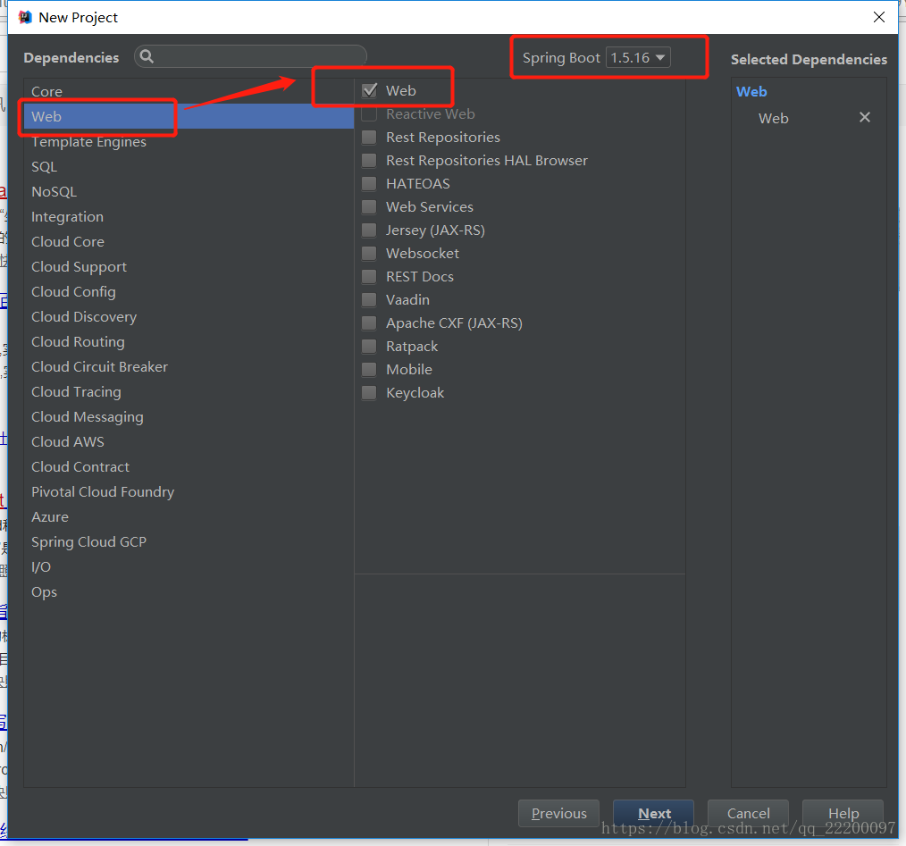Image resolution: width=906 pixels, height=846 pixels.
Task: Check the Jersey (JAX-RS) option
Action: [x=369, y=230]
